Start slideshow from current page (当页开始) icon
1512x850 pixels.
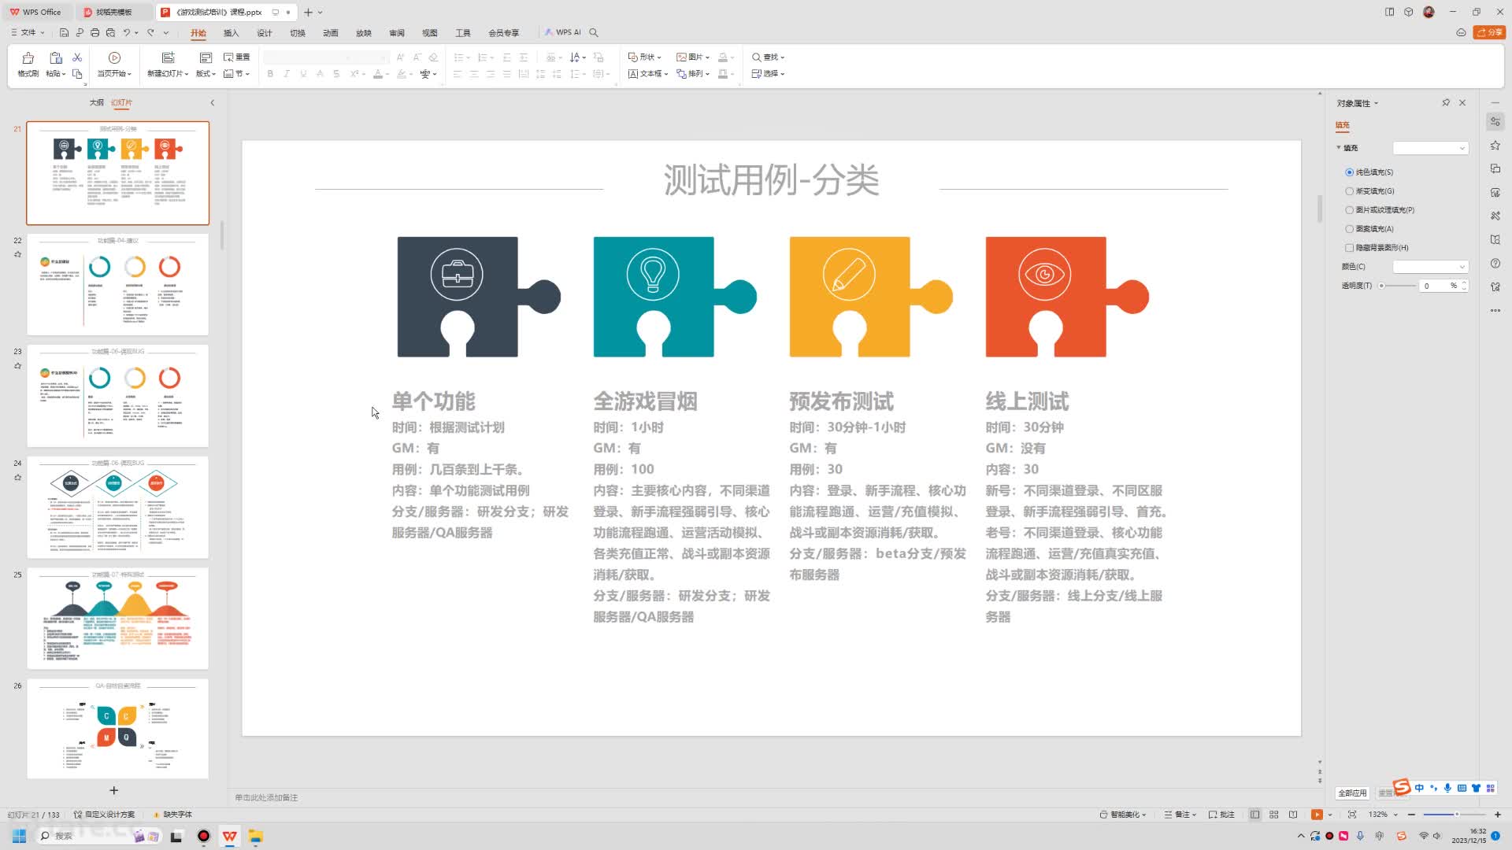tap(114, 58)
